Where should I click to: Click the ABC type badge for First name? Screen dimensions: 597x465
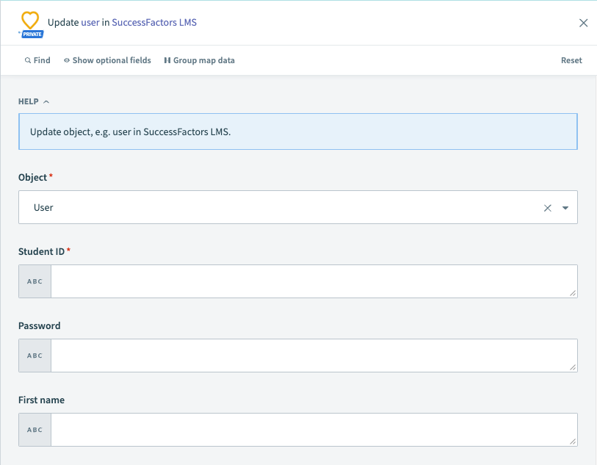35,430
